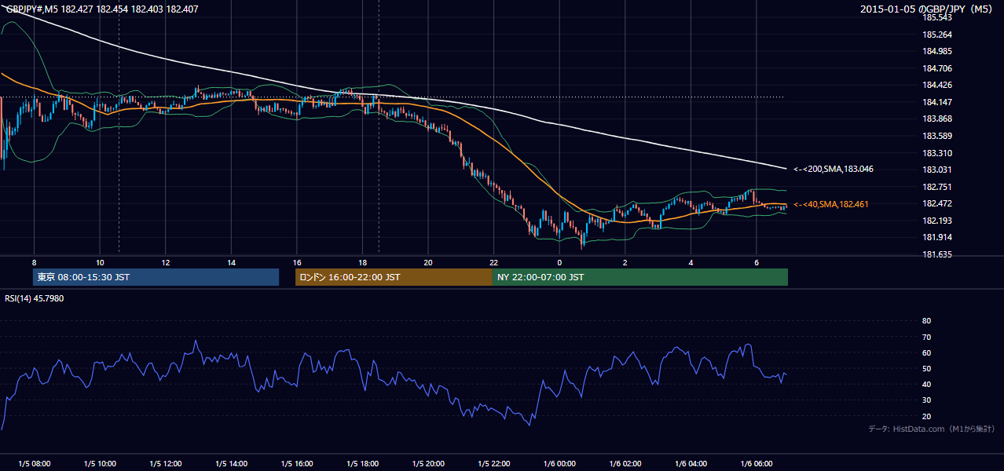Click price axis value 184.706
The width and height of the screenshot is (1004, 471).
pyautogui.click(x=936, y=68)
